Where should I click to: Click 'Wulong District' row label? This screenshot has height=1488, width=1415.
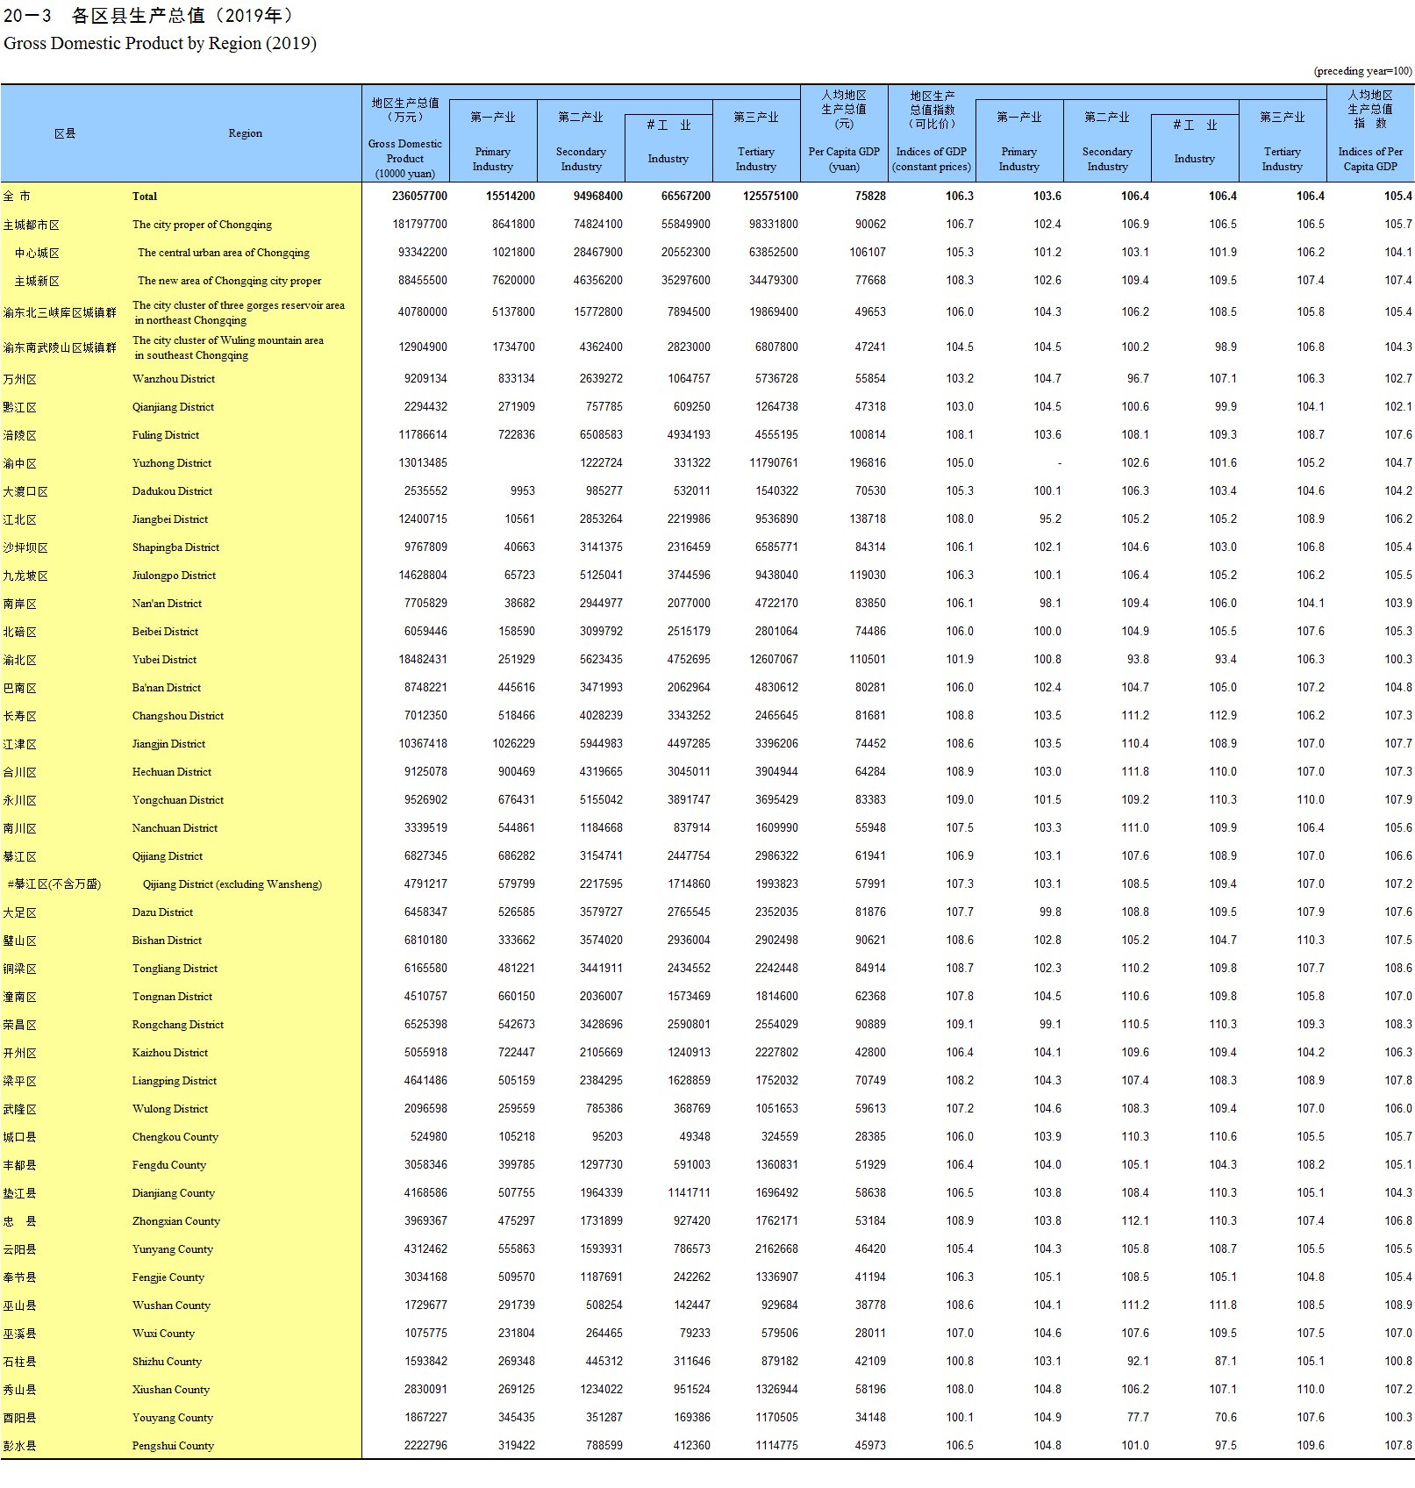pyautogui.click(x=170, y=1109)
